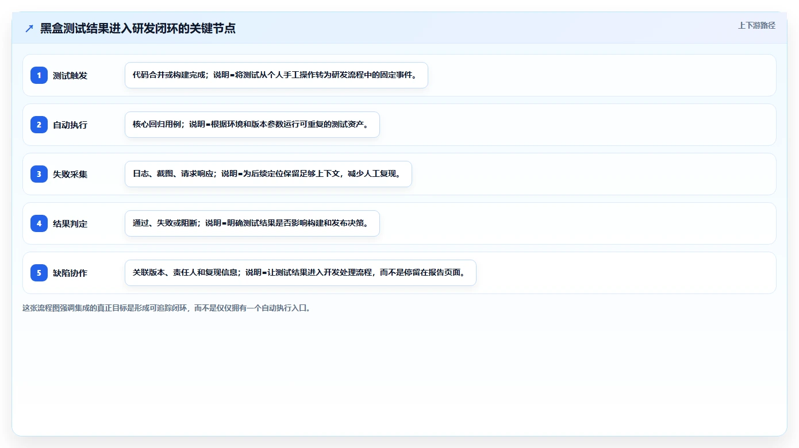799x448 pixels.
Task: Select the 结果判定 step label
Action: click(70, 223)
